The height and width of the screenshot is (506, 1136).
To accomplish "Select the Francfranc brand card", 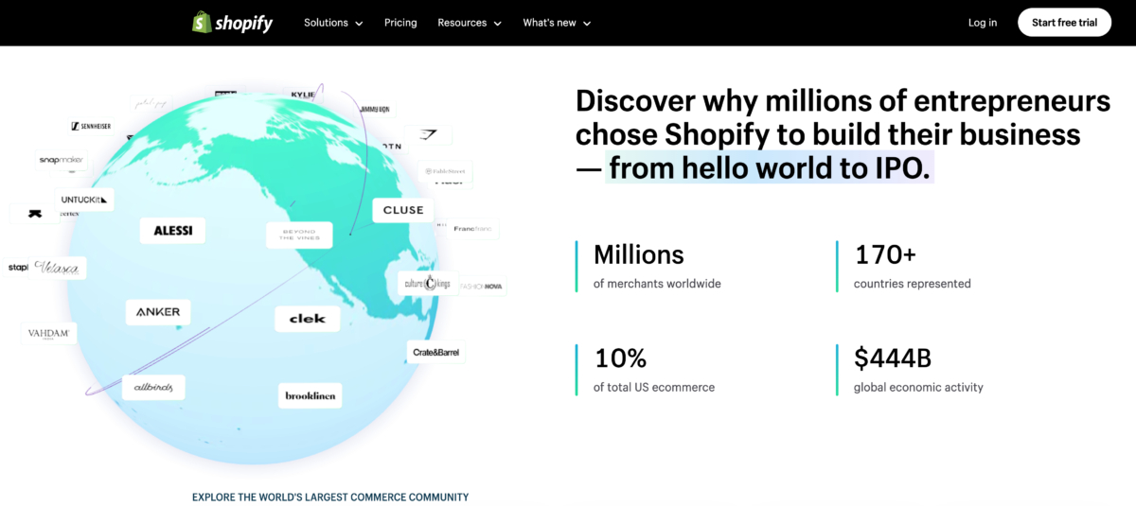I will [474, 229].
